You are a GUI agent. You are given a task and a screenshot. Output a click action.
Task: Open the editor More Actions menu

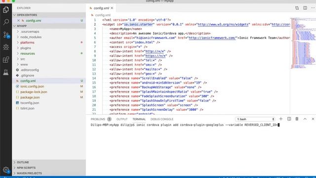click(x=313, y=8)
